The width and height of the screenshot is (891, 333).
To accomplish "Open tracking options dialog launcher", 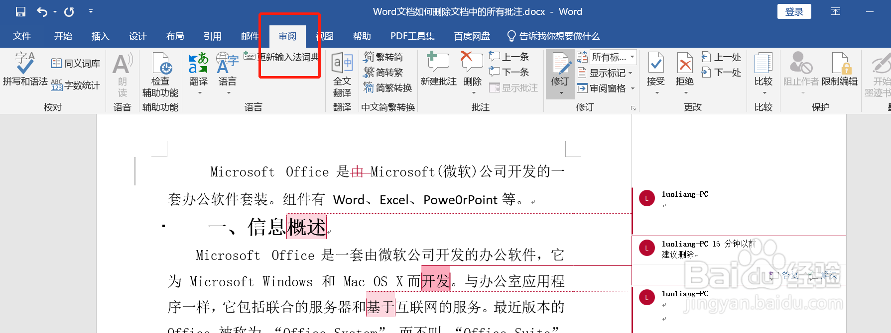I will (634, 108).
